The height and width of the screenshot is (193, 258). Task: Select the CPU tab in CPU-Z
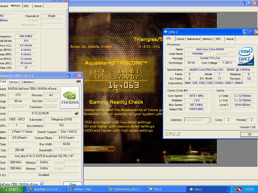[x=169, y=38]
